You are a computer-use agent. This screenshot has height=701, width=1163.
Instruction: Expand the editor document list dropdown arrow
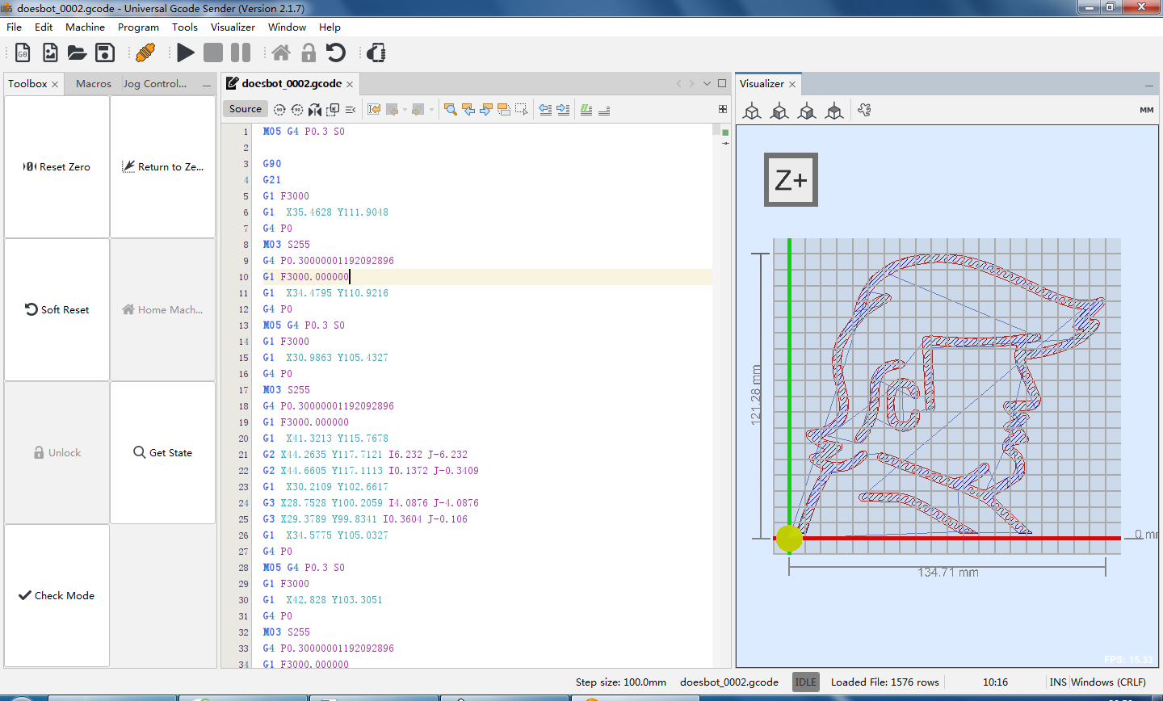click(707, 84)
